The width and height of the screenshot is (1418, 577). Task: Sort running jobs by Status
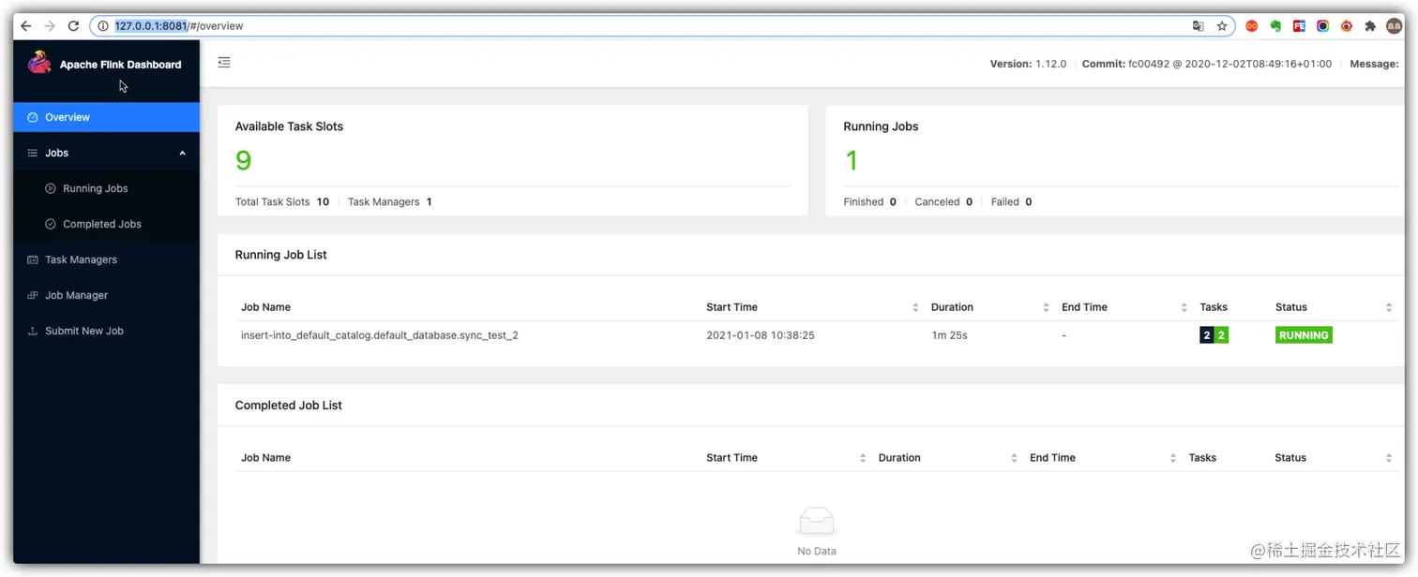point(1389,307)
